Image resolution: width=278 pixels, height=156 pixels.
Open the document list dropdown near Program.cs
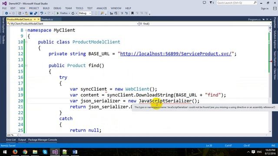tap(271, 19)
